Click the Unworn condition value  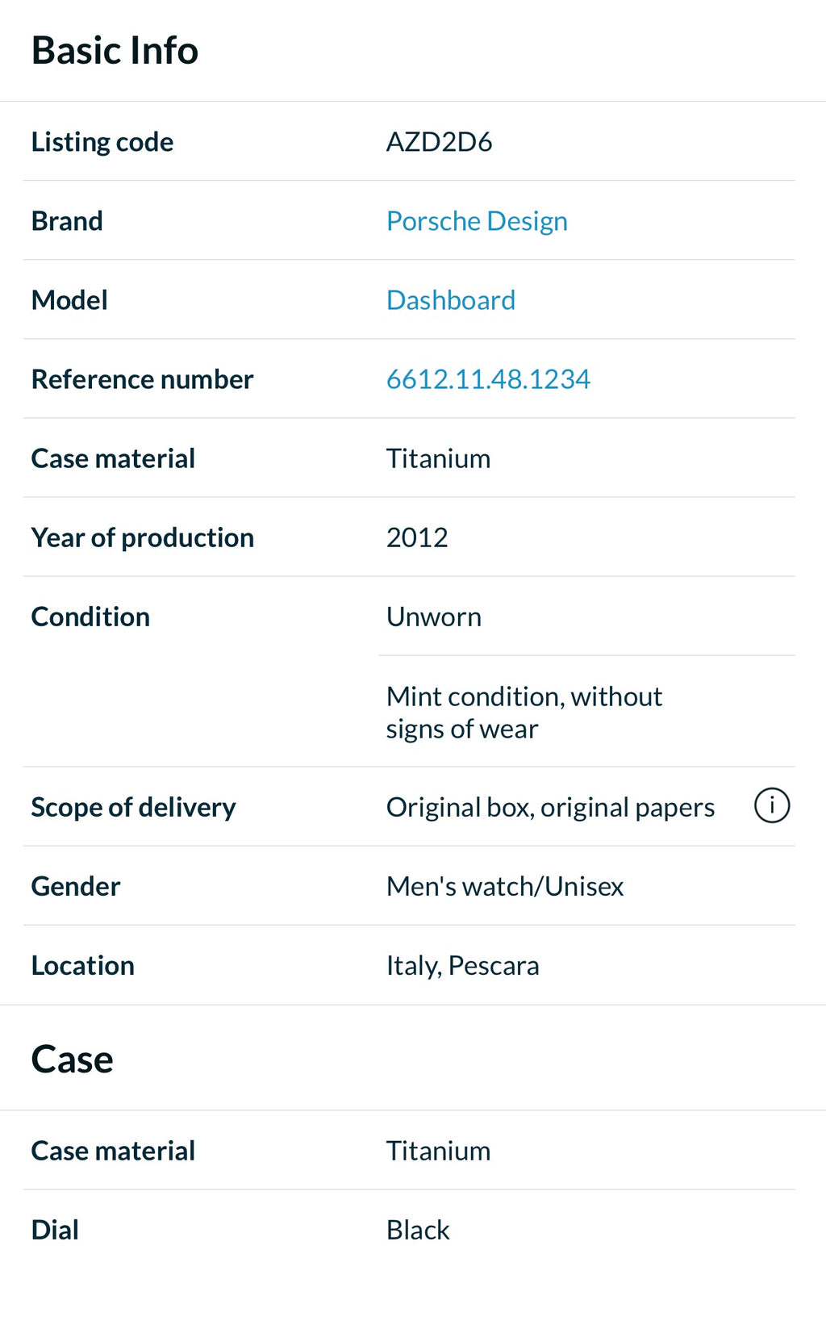click(x=433, y=617)
